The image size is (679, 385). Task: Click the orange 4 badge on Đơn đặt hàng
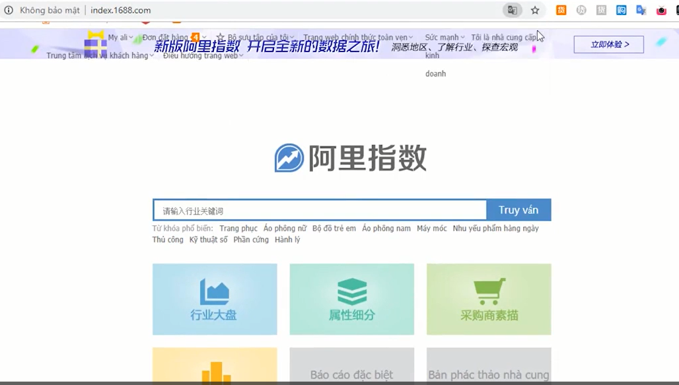(x=196, y=37)
